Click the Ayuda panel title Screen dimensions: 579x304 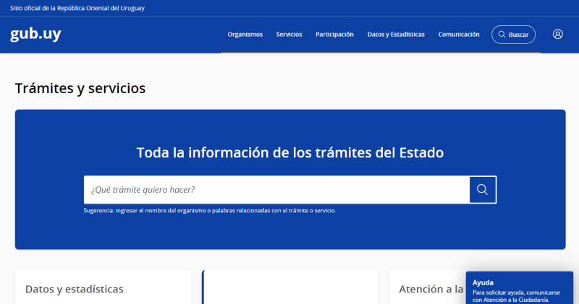[x=483, y=282]
